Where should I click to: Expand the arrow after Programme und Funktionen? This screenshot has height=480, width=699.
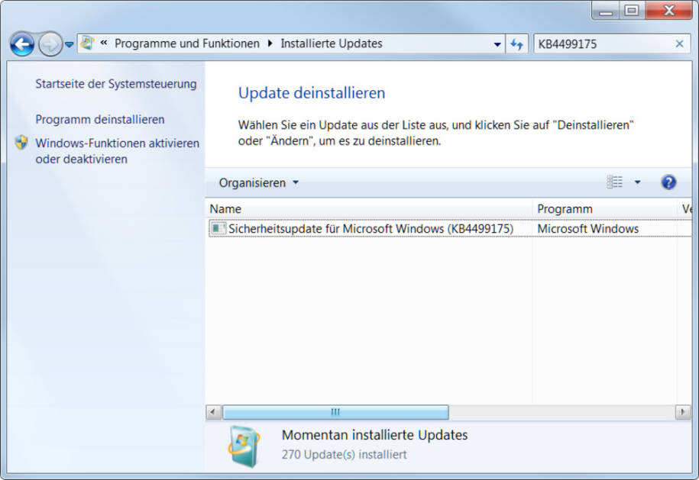coord(270,43)
